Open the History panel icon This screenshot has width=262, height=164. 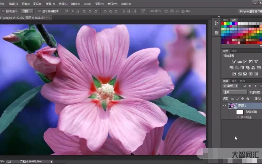[217, 23]
